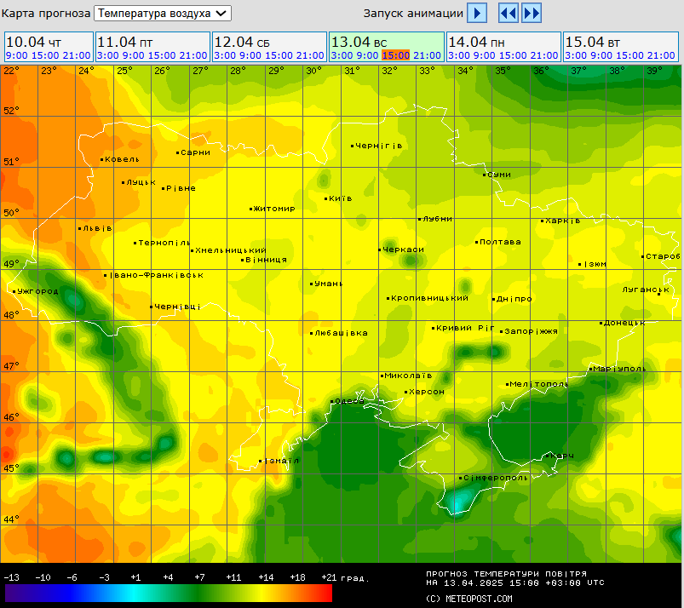Click the METEOPOST.COM copyright text
Image resolution: width=684 pixels, height=608 pixels.
469,599
